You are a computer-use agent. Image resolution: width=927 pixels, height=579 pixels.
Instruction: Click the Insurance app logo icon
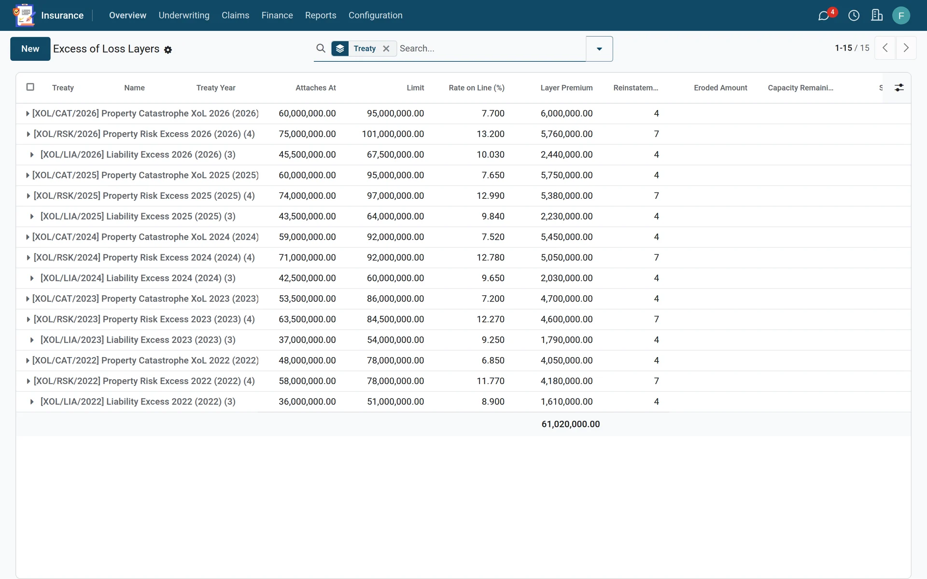pos(24,15)
